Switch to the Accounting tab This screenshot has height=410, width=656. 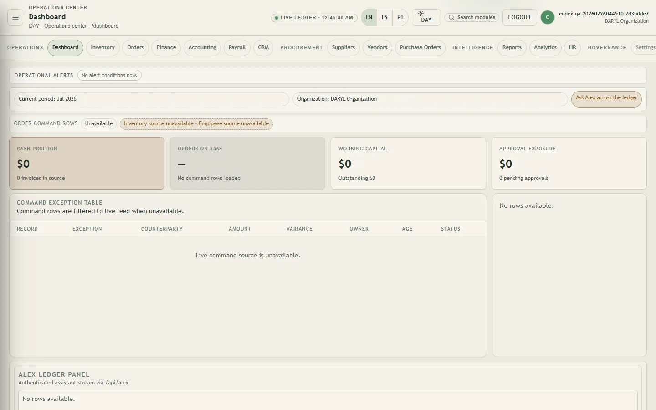202,47
